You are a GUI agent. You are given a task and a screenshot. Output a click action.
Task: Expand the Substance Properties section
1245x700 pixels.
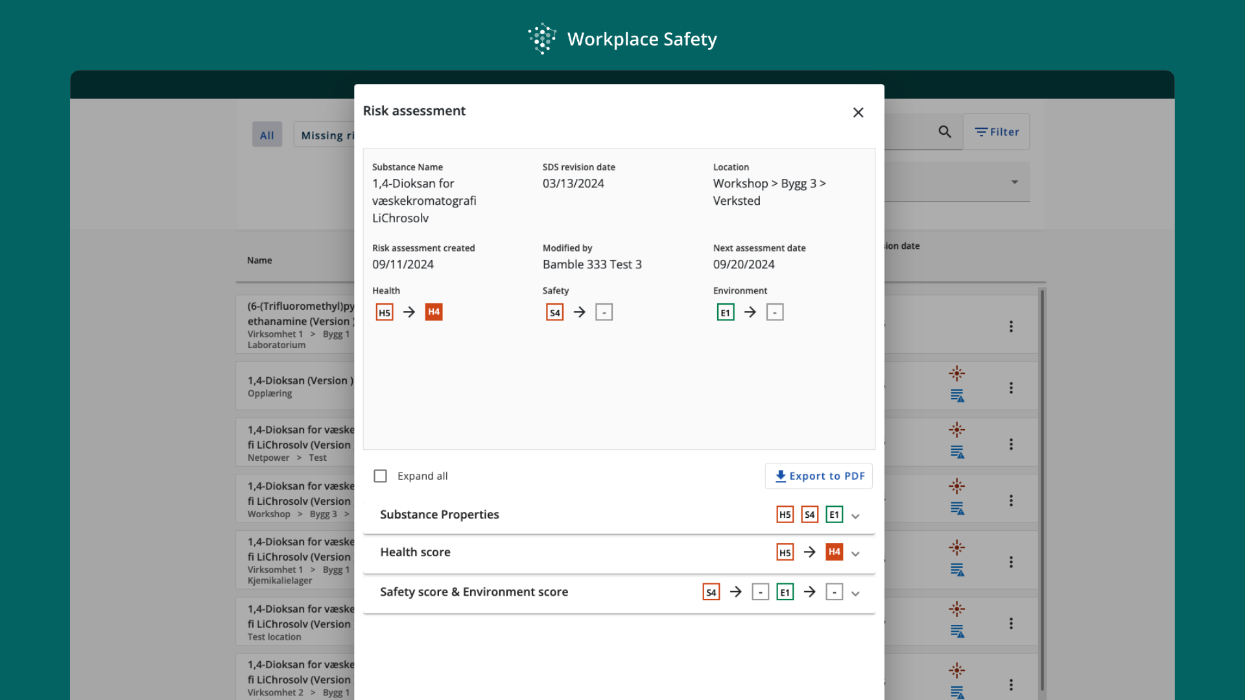point(855,516)
